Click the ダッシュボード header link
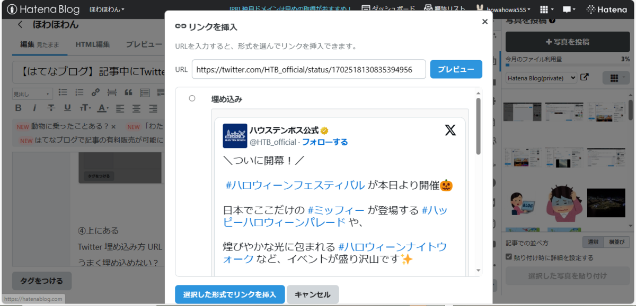This screenshot has height=306, width=636. coord(390,9)
